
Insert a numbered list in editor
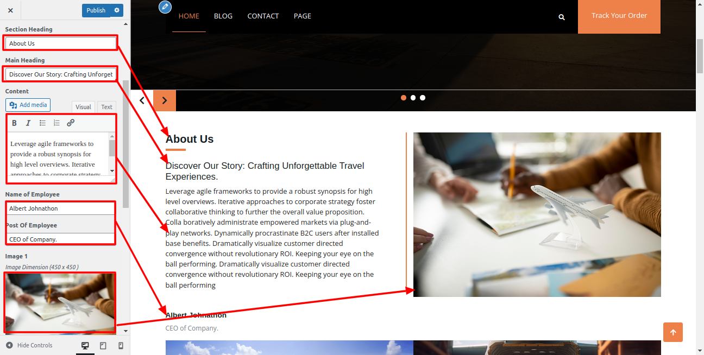56,123
